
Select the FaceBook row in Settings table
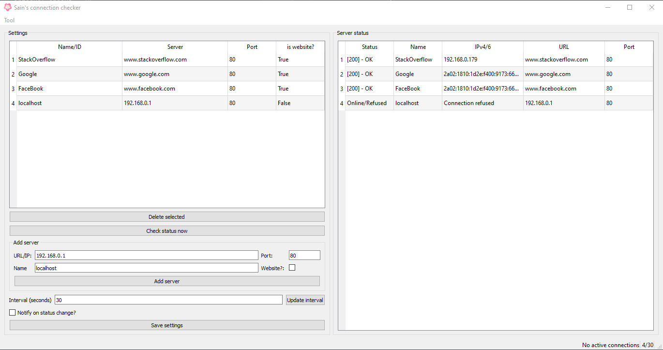[69, 88]
